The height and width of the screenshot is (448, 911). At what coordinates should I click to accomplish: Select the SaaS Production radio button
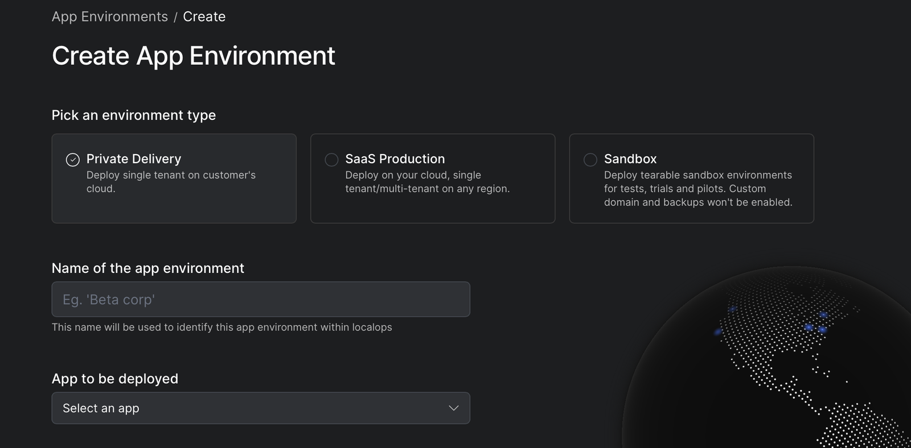click(331, 160)
